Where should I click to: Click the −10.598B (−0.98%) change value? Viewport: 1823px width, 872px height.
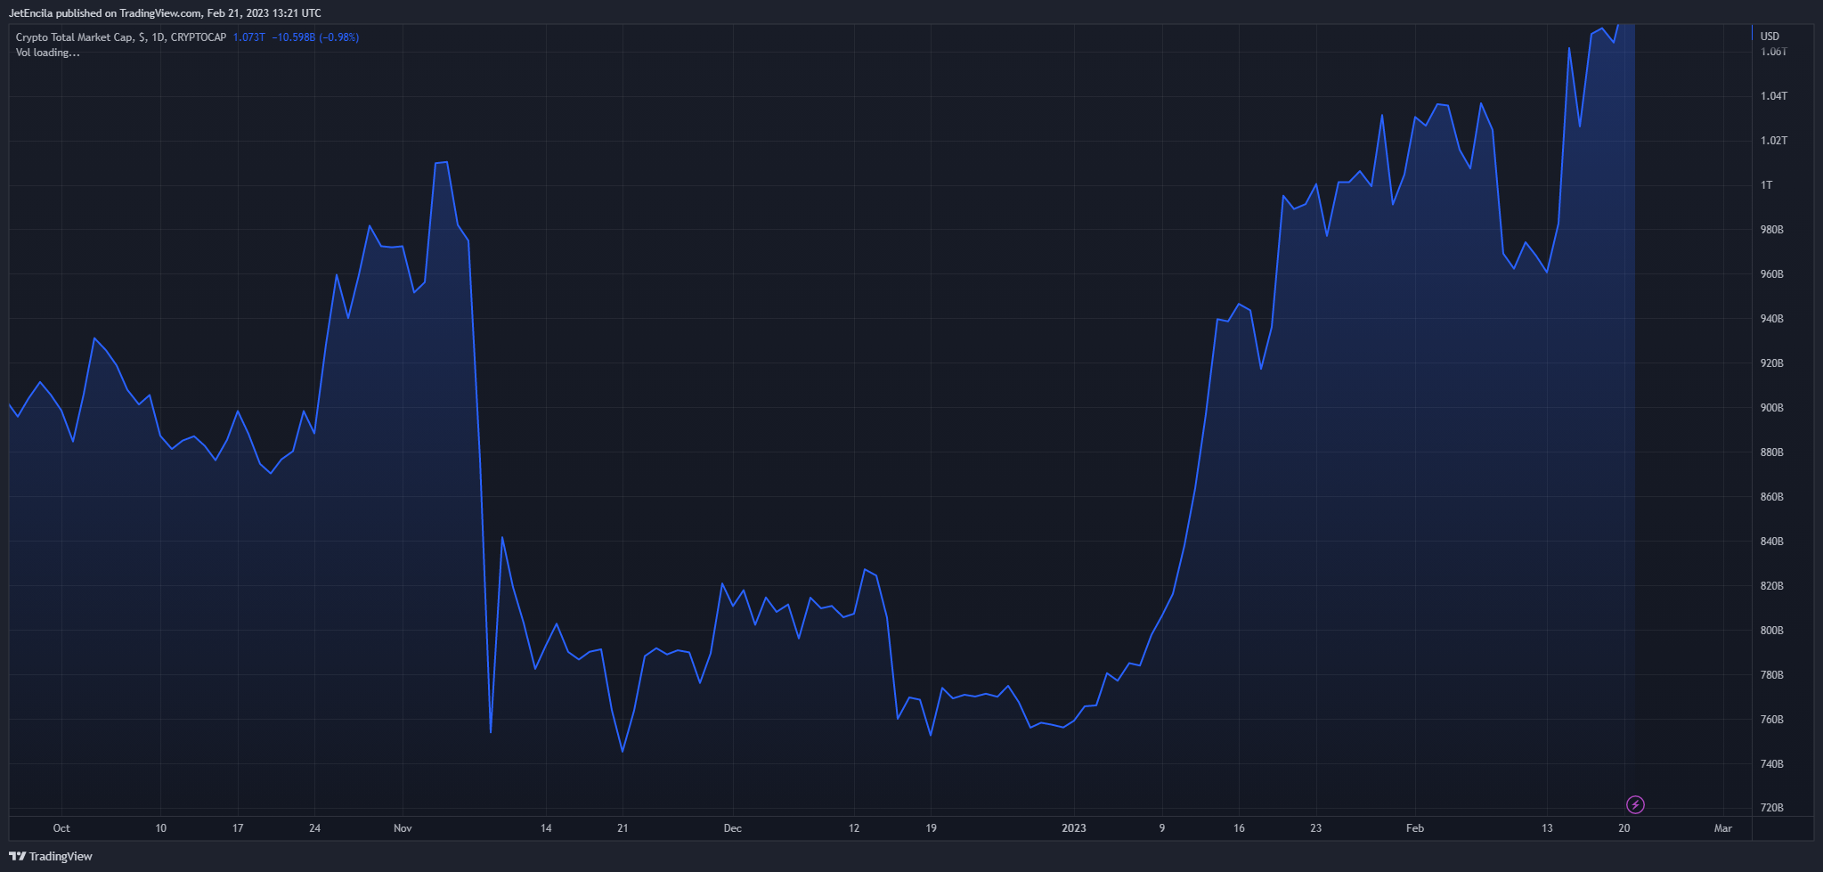pos(315,37)
